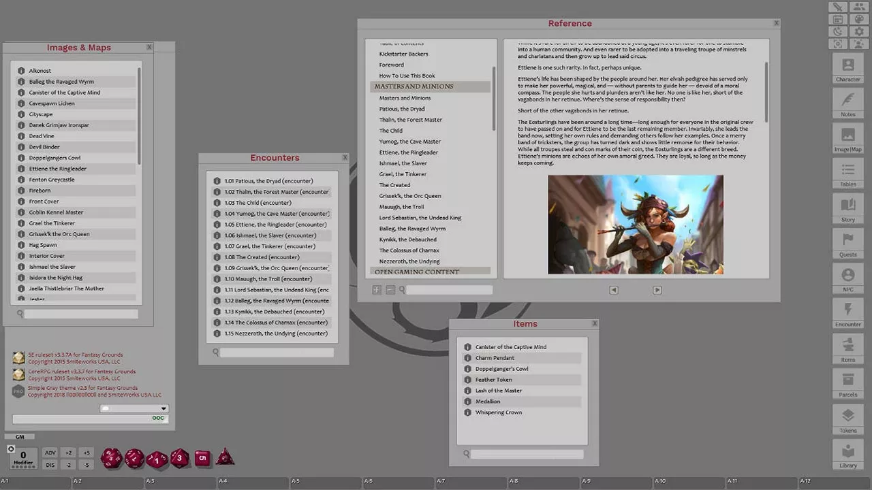Open the chat speaker dropdown arrow
This screenshot has height=490, width=872.
[163, 408]
